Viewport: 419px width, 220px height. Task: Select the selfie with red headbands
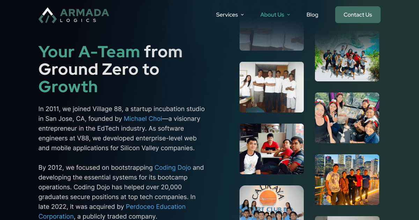(347, 118)
